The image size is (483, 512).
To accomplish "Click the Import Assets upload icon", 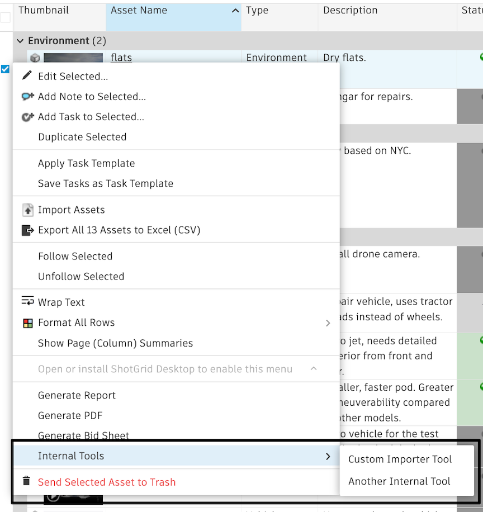I will [28, 210].
